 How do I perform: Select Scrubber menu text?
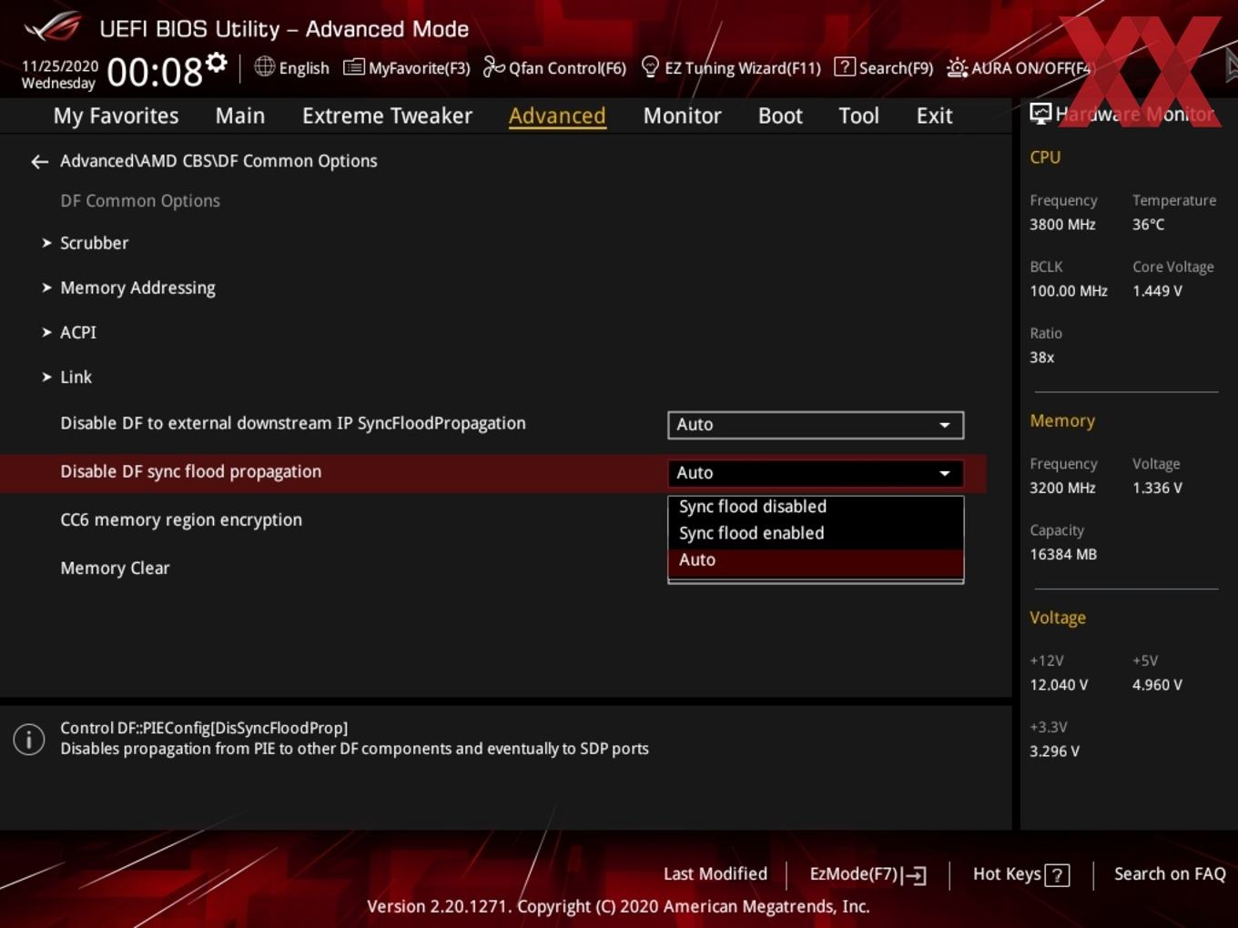[95, 243]
